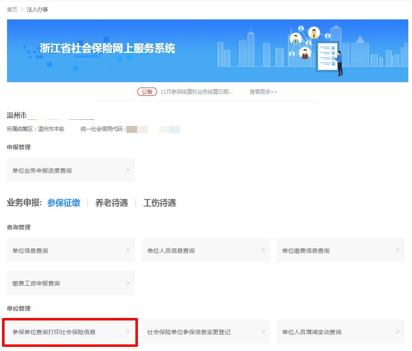
Task: Open 缴费工资申报查询
Action: (36, 283)
